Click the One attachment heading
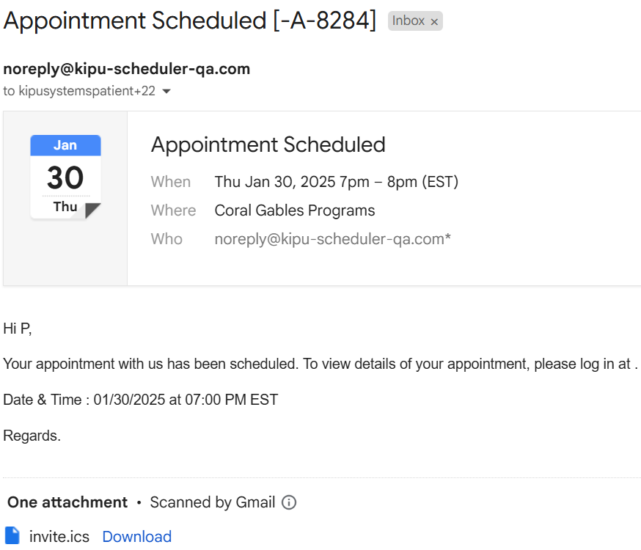Viewport: 641px width, 550px height. coord(67,502)
